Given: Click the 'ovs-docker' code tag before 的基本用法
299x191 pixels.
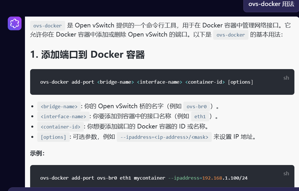Looking at the screenshot, I should [x=231, y=35].
